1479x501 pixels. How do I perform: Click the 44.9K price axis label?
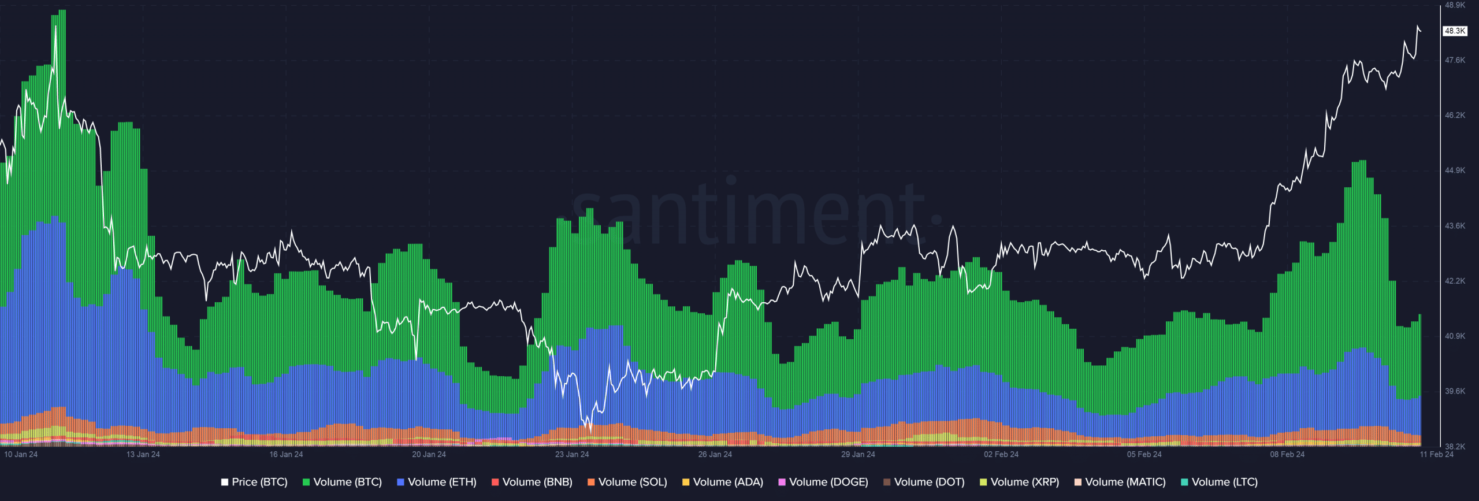tap(1455, 170)
